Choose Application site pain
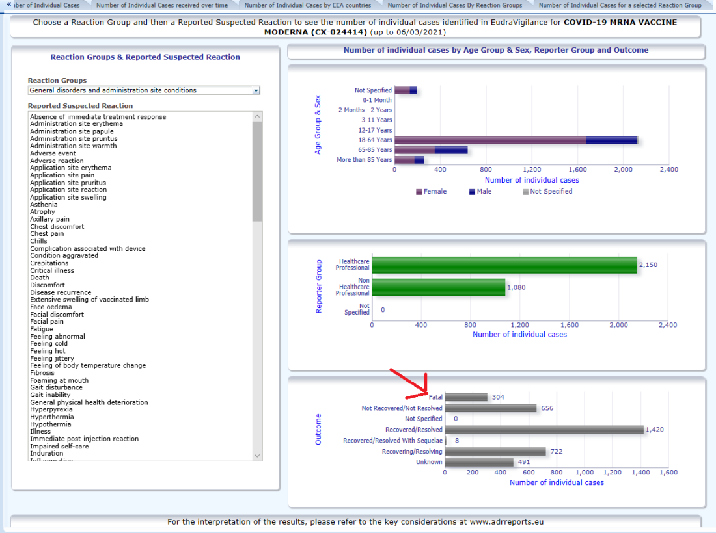 (x=62, y=175)
